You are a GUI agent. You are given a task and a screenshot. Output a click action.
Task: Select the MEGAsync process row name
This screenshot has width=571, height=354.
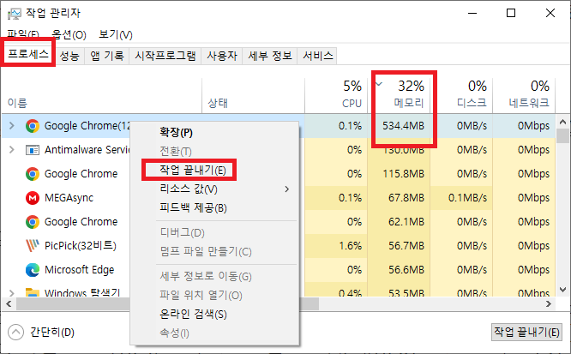pos(69,198)
